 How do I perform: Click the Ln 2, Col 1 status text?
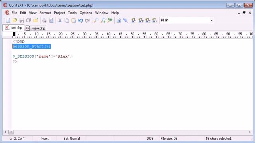tap(17, 139)
